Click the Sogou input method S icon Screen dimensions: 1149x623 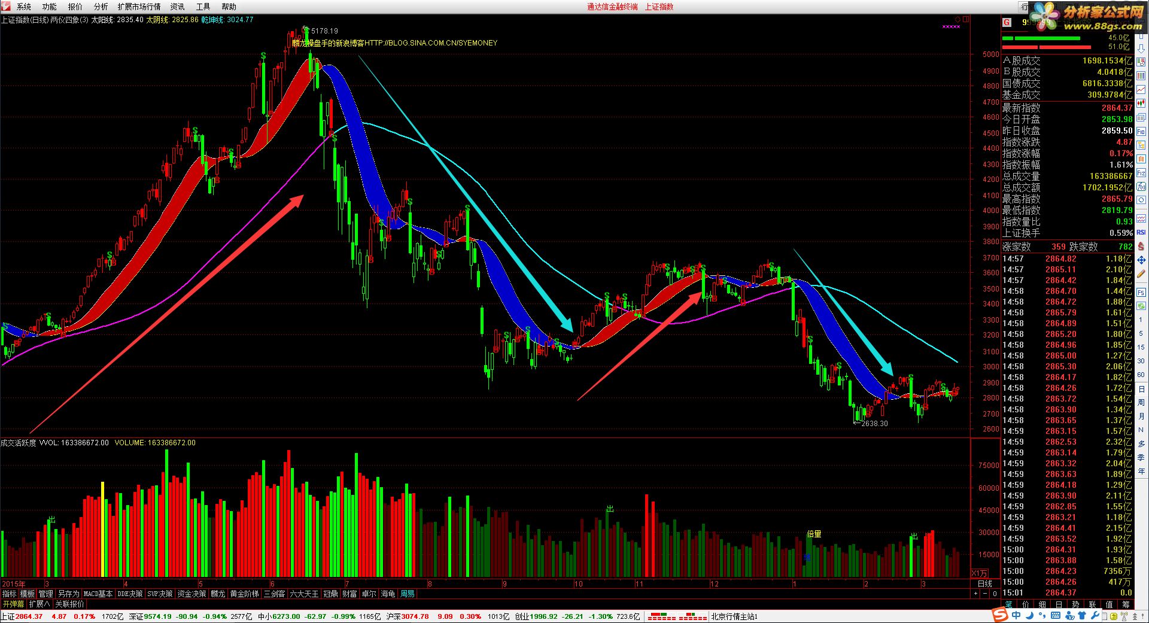click(999, 615)
